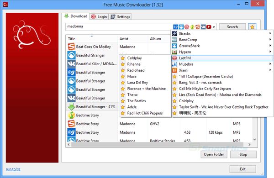Sort results by Artist column header
The width and height of the screenshot is (274, 178).
pyautogui.click(x=133, y=39)
